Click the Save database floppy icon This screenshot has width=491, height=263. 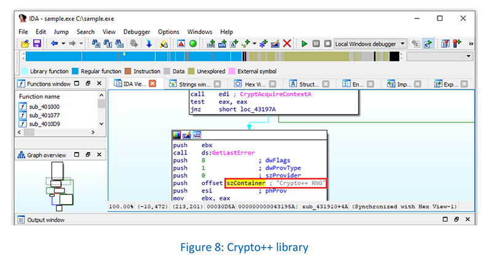pyautogui.click(x=37, y=44)
